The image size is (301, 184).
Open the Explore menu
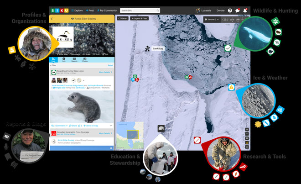[x=77, y=11]
